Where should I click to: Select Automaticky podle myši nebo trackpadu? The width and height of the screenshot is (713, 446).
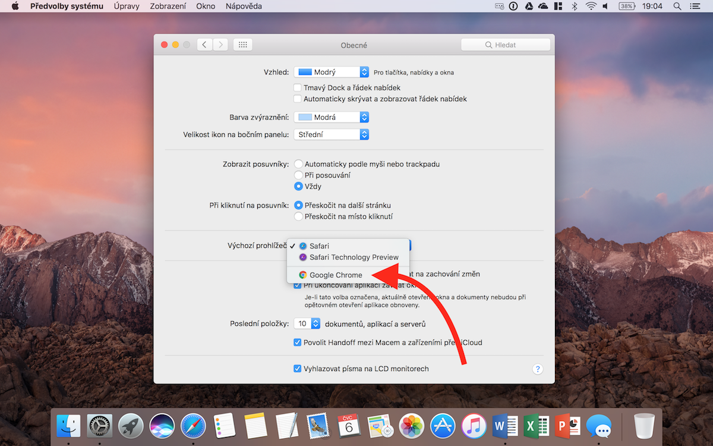click(298, 164)
